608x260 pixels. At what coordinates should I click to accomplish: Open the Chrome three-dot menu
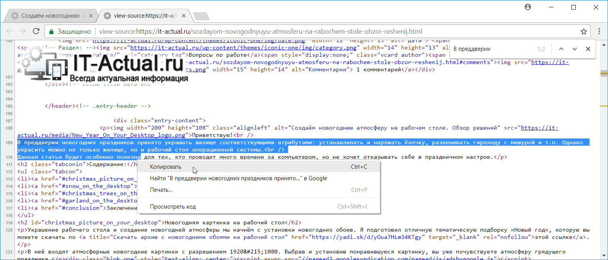tap(599, 31)
